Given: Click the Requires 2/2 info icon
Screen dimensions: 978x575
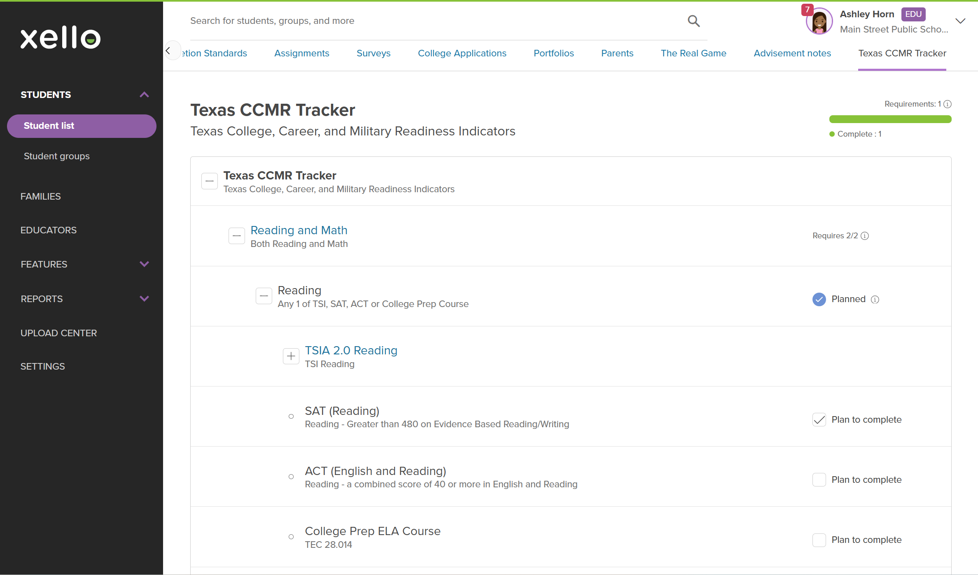Looking at the screenshot, I should 865,236.
